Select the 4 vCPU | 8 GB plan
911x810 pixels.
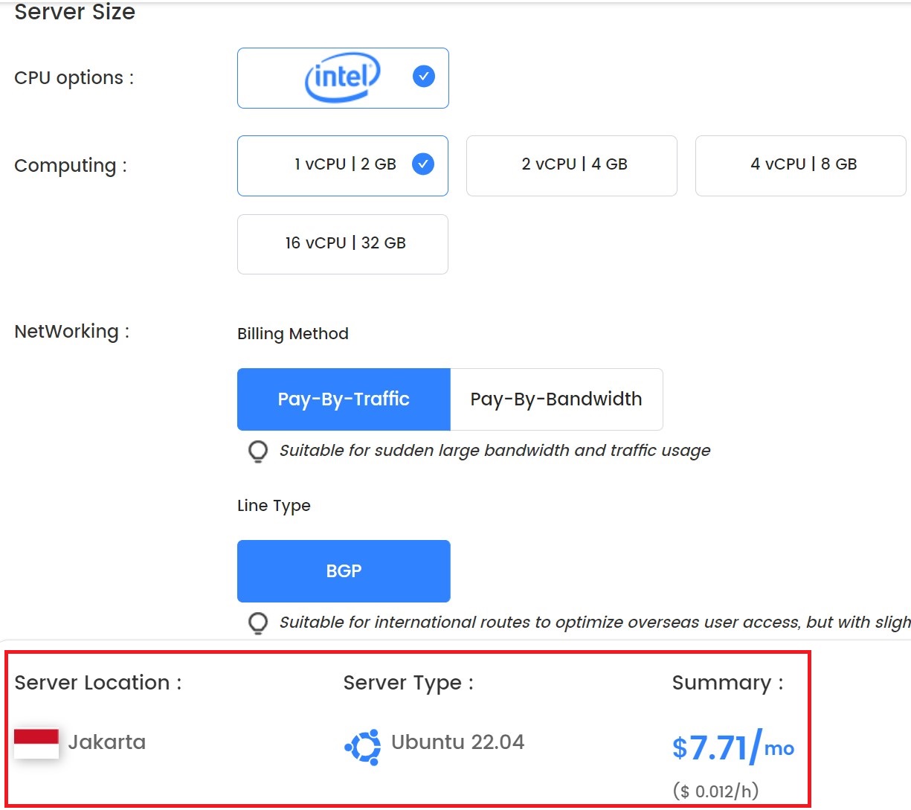pos(799,165)
